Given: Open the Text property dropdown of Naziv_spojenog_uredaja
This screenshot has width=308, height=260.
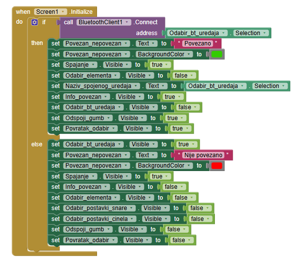Looking at the screenshot, I should (x=156, y=86).
